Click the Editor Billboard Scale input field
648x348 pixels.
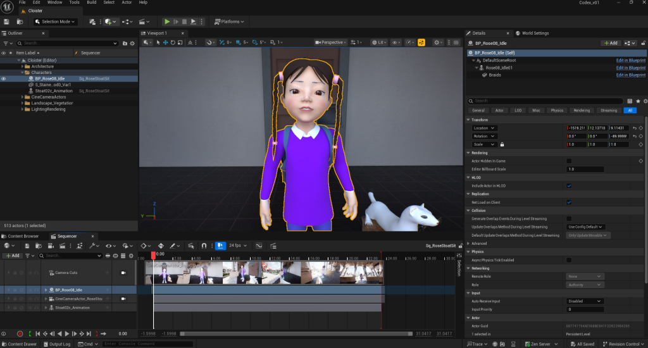(585, 170)
